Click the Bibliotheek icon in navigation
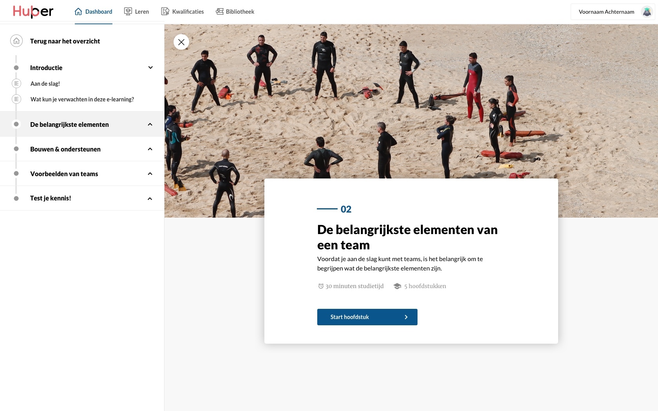 (220, 12)
